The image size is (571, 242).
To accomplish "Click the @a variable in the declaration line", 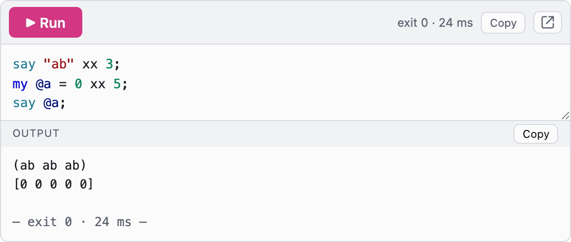I will [43, 84].
